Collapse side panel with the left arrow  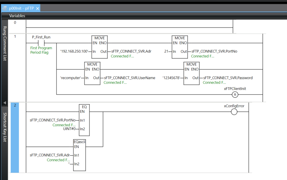click(5, 103)
